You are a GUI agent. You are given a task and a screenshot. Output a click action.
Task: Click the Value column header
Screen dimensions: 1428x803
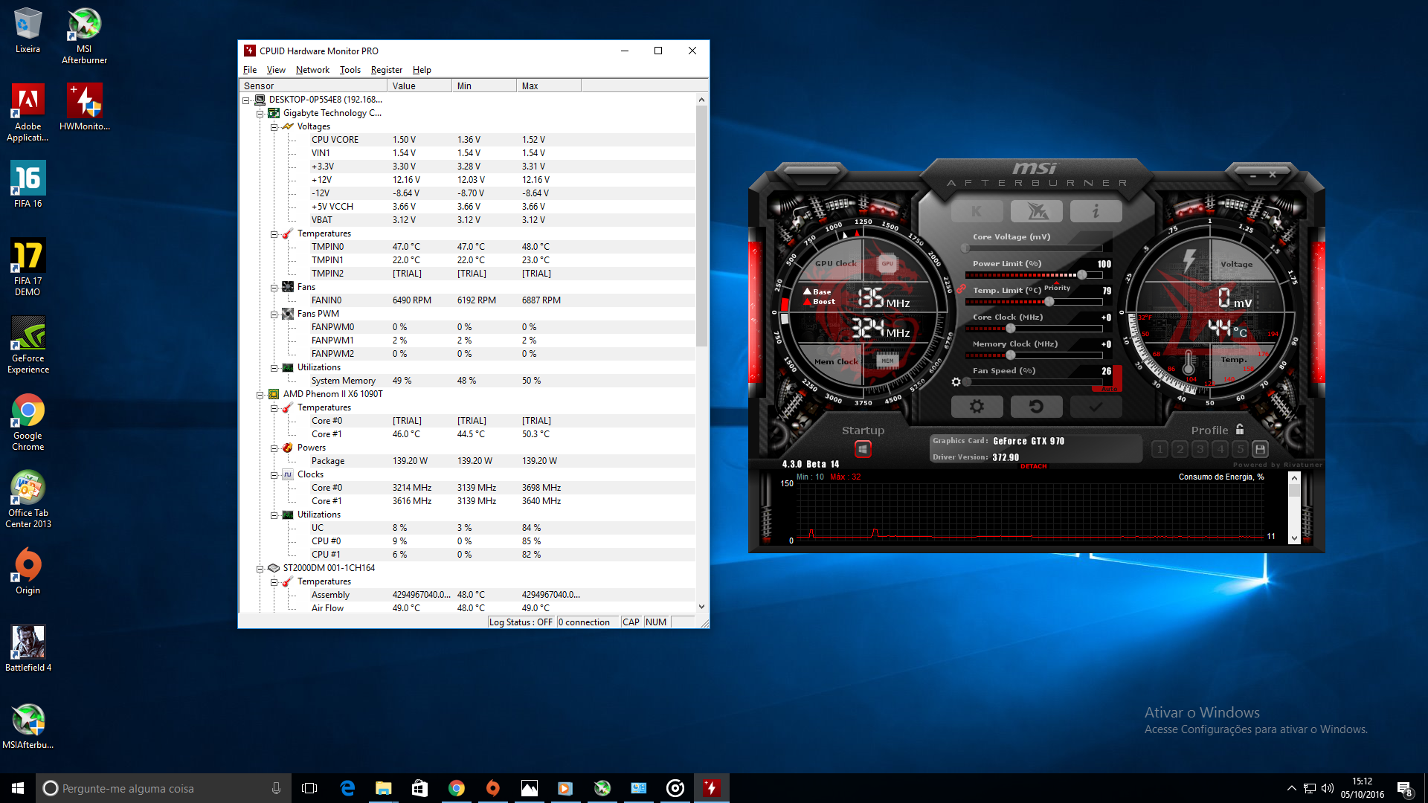tap(419, 86)
